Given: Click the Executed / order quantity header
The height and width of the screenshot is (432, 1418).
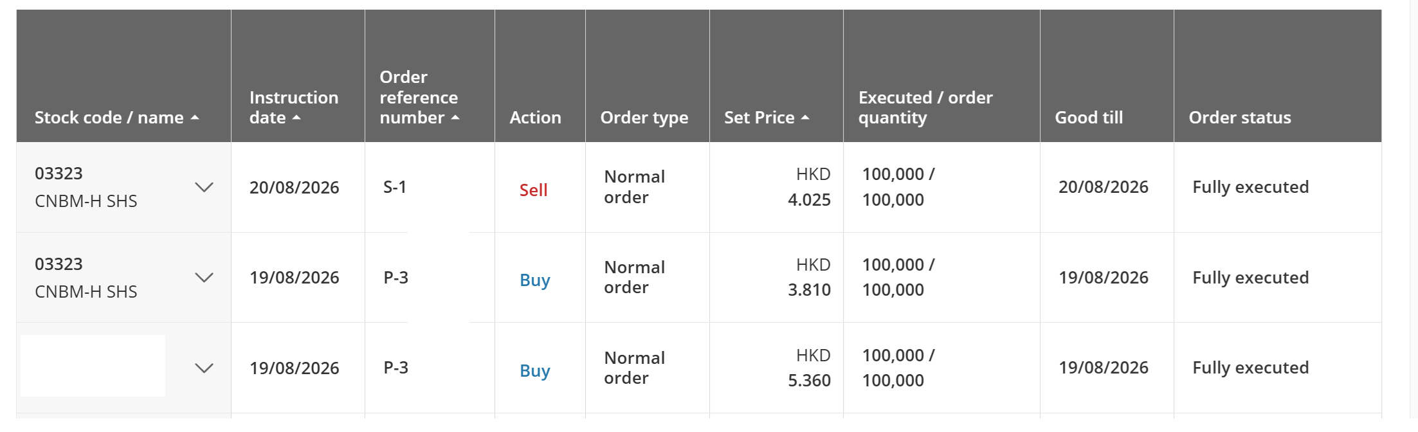Looking at the screenshot, I should coord(925,107).
